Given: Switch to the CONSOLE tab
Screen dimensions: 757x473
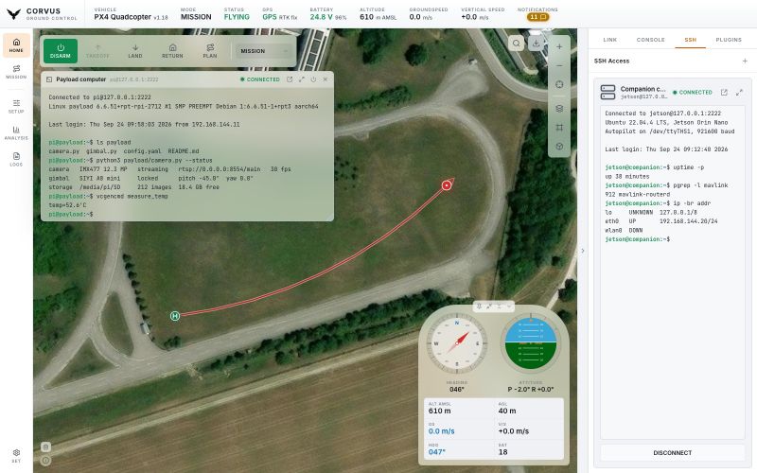Looking at the screenshot, I should [x=651, y=40].
